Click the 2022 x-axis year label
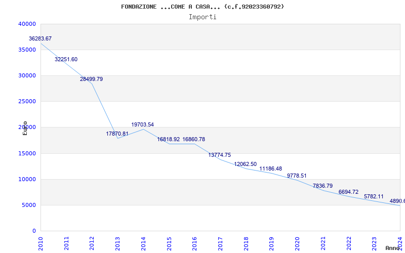Image resolution: width=405 pixels, height=253 pixels. 349,243
